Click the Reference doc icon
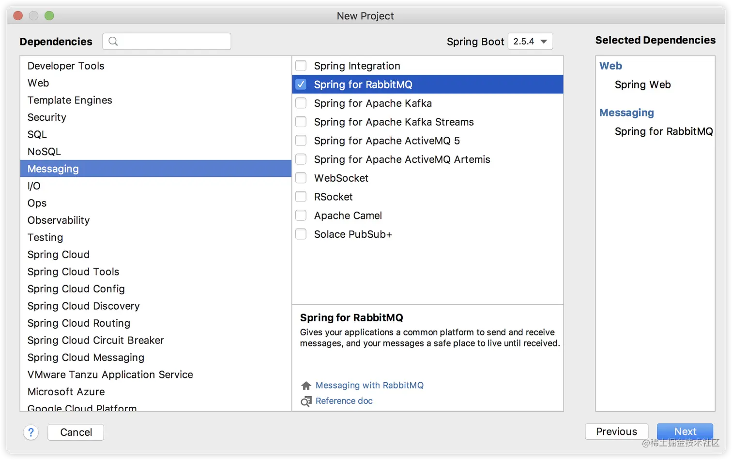The width and height of the screenshot is (732, 460). [306, 401]
